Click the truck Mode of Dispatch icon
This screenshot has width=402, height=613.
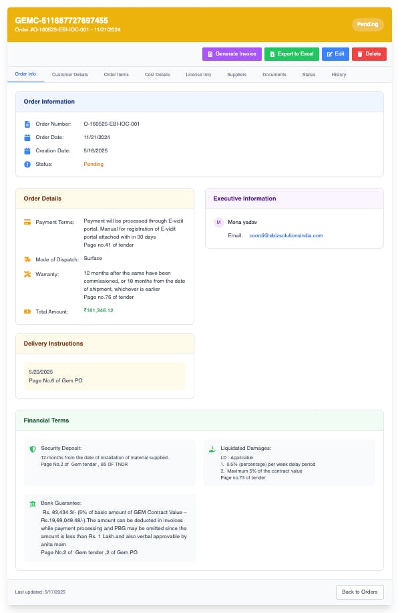click(x=27, y=259)
